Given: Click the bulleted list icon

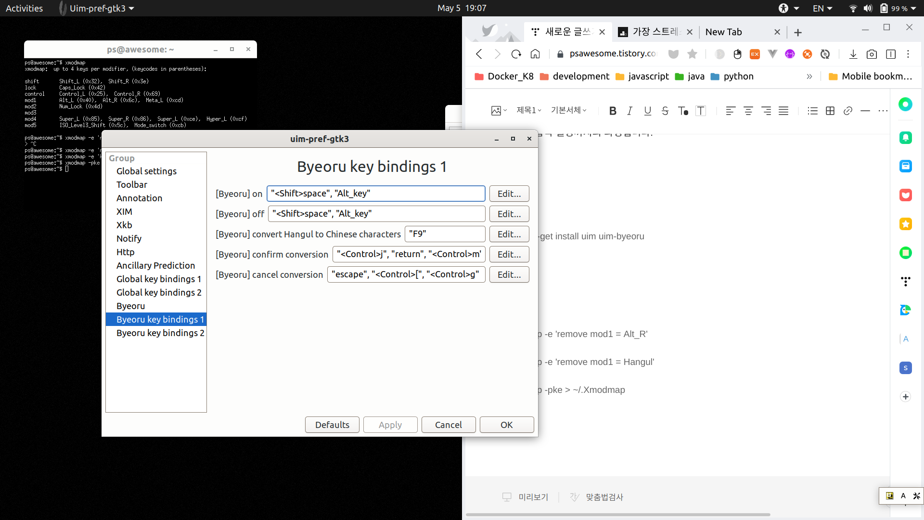Looking at the screenshot, I should click(812, 111).
